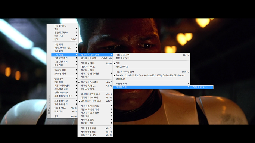Screen dimensions: 255x143
Task: Choose 자막 파일 열기... in the 세번째 자막 flyout
Action: [x=202, y=87]
